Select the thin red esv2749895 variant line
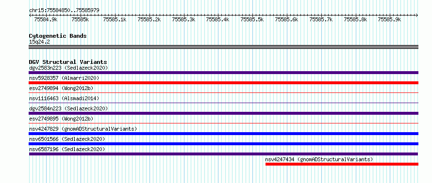The width and height of the screenshot is (432, 183). [223, 123]
